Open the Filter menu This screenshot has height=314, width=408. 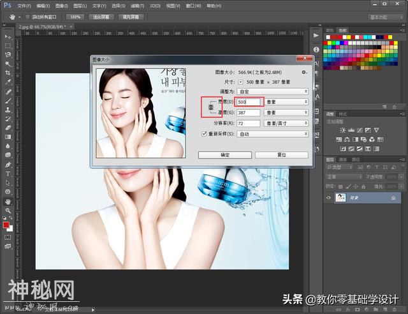pos(137,6)
